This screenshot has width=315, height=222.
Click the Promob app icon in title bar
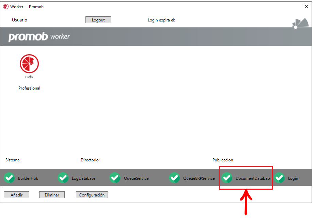click(x=6, y=6)
